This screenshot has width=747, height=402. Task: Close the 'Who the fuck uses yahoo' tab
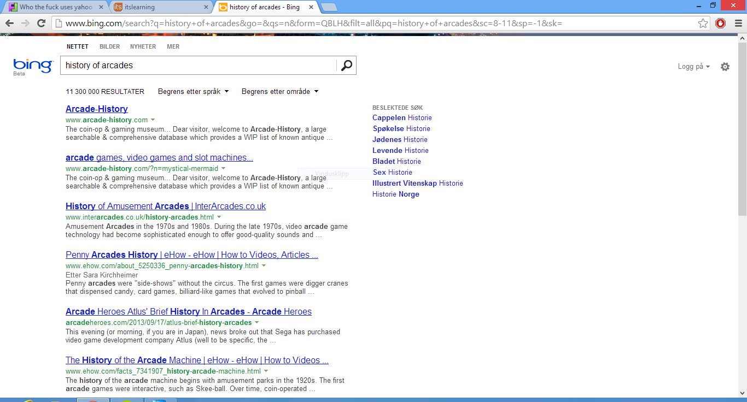(x=101, y=7)
